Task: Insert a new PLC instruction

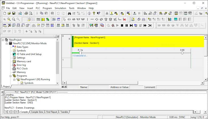Action: tap(106, 19)
